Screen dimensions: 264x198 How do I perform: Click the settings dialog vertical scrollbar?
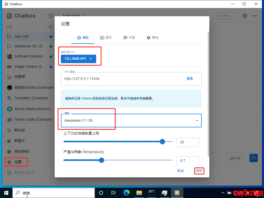pos(209,94)
